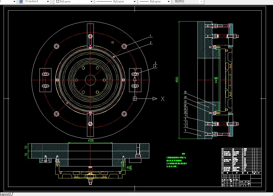Screen dimensions: 273x196
Task: Select part balloon number 1
Action: pyautogui.click(x=150, y=36)
